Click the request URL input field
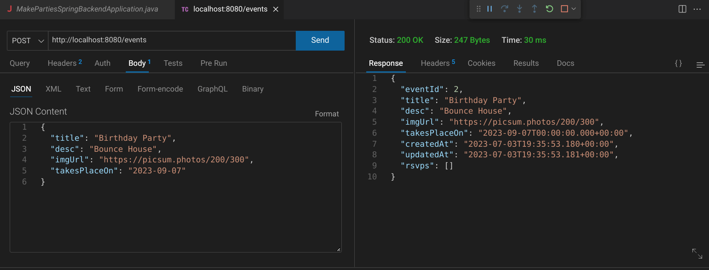Viewport: 709px width, 270px height. point(172,40)
